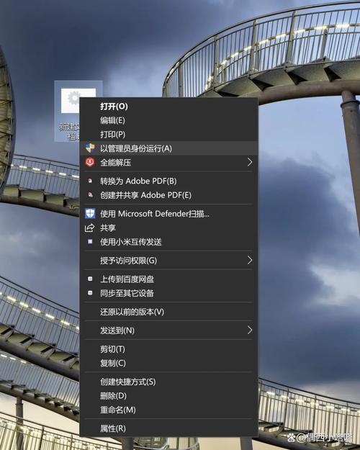Open 属性(R) file properties
This screenshot has height=450, width=360.
tap(168, 428)
